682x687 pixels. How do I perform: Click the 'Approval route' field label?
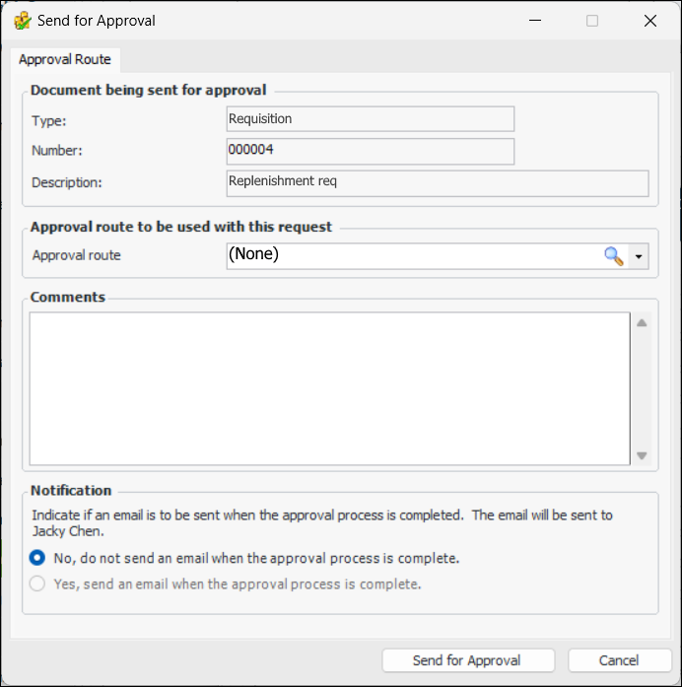tap(77, 255)
